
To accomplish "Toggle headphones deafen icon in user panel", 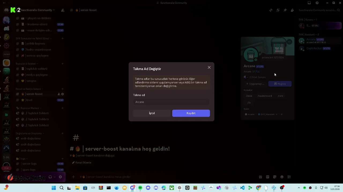I will pos(50,177).
